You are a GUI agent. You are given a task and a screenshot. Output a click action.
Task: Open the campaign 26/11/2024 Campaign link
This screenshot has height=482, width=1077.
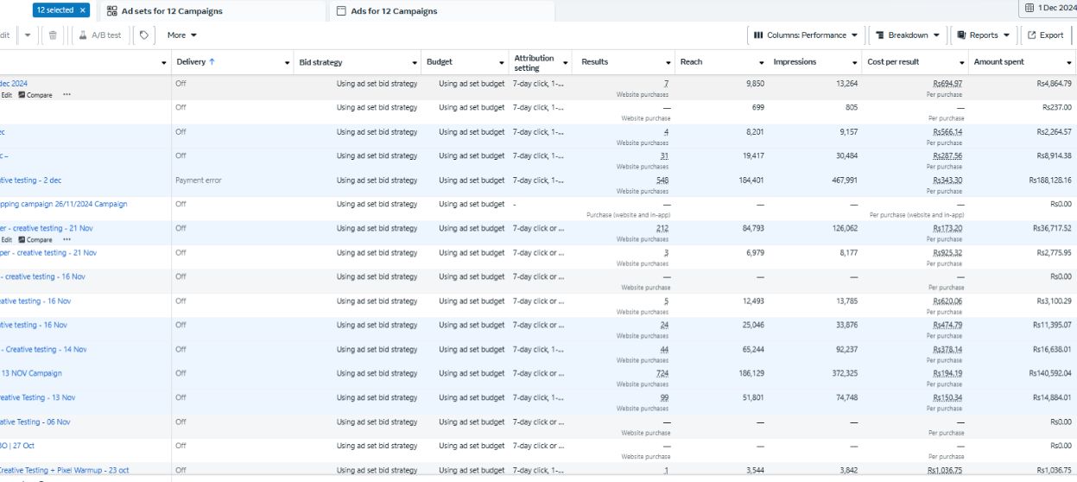[64, 204]
